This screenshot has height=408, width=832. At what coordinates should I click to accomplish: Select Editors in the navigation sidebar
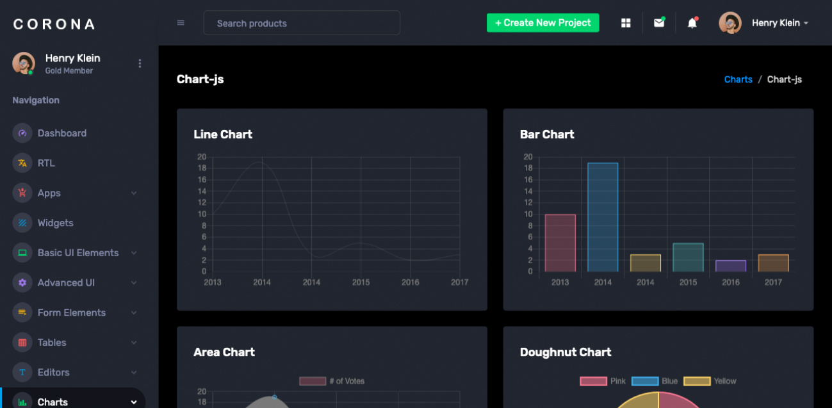[53, 372]
